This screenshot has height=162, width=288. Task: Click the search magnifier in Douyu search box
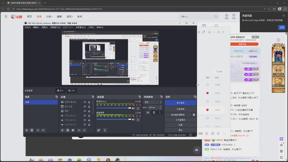216,17
